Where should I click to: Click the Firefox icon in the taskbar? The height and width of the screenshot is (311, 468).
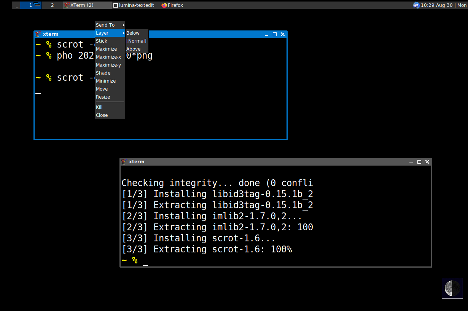click(x=164, y=5)
